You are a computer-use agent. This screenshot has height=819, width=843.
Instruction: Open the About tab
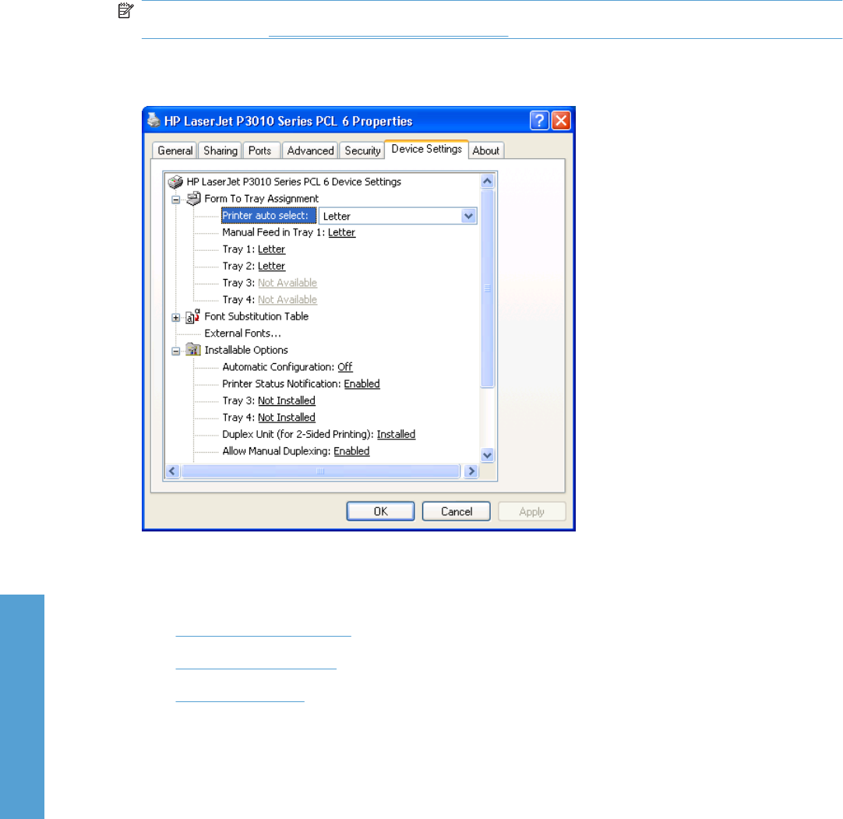486,150
